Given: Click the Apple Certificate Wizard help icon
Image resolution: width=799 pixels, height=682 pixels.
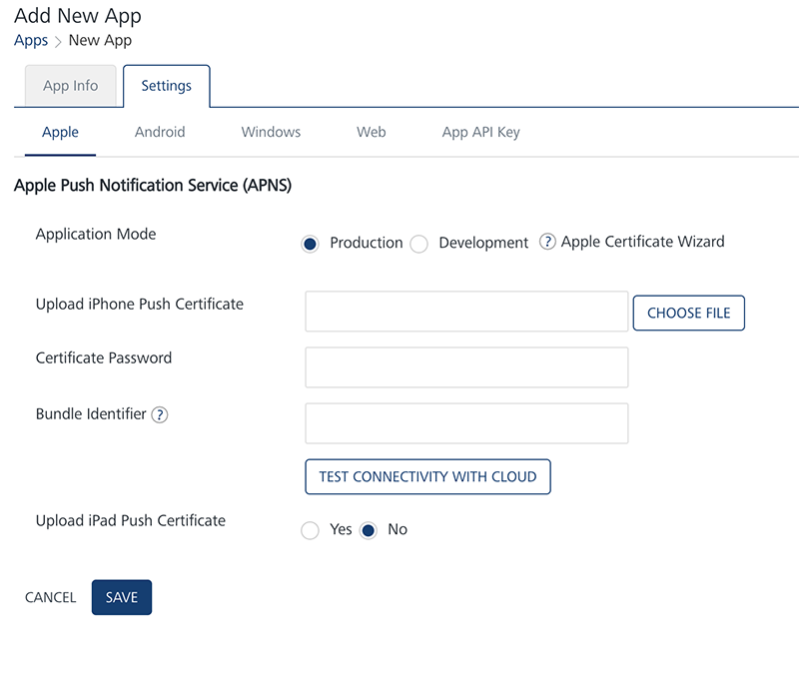Looking at the screenshot, I should (x=547, y=242).
